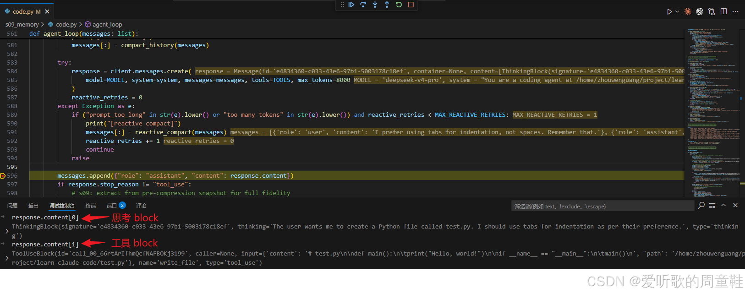Click the # s09 comment on line 598
Image resolution: width=745 pixels, height=294 pixels.
[x=181, y=193]
